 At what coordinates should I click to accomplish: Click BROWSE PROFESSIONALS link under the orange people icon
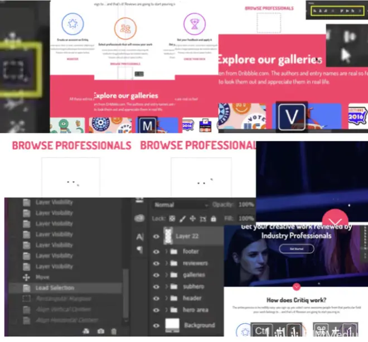[125, 64]
